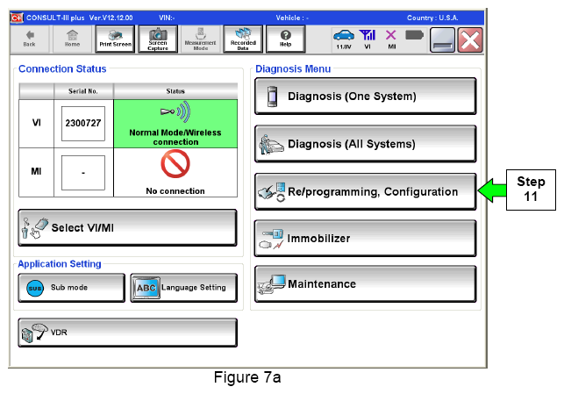The height and width of the screenshot is (394, 564).
Task: Select Re/programming, Configuration
Action: click(x=365, y=191)
